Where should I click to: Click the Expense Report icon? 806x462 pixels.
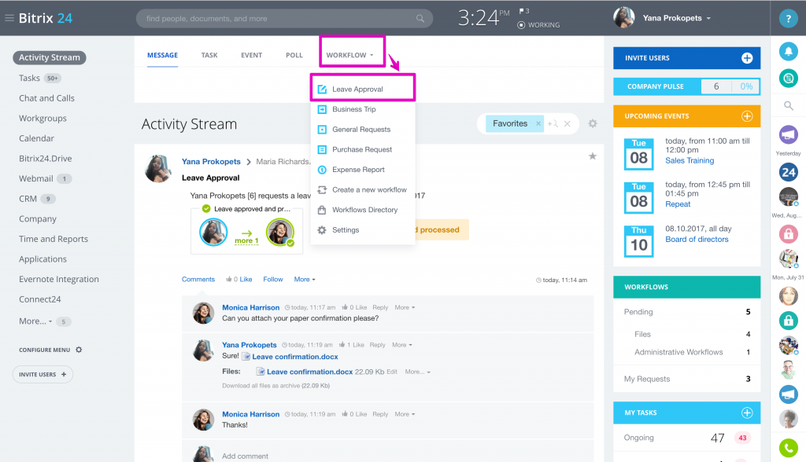(x=322, y=170)
